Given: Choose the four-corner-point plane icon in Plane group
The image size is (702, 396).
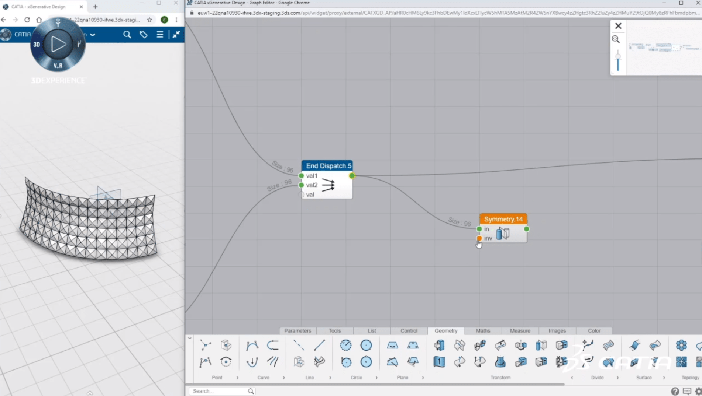Looking at the screenshot, I should pyautogui.click(x=413, y=345).
